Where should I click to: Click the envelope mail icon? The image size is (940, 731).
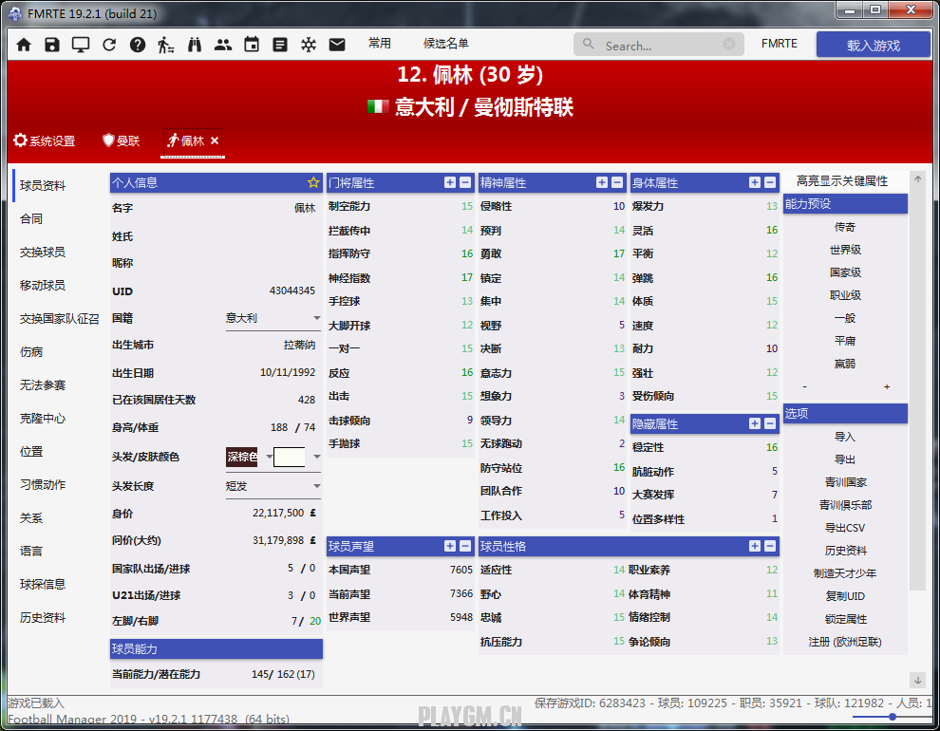tap(337, 45)
